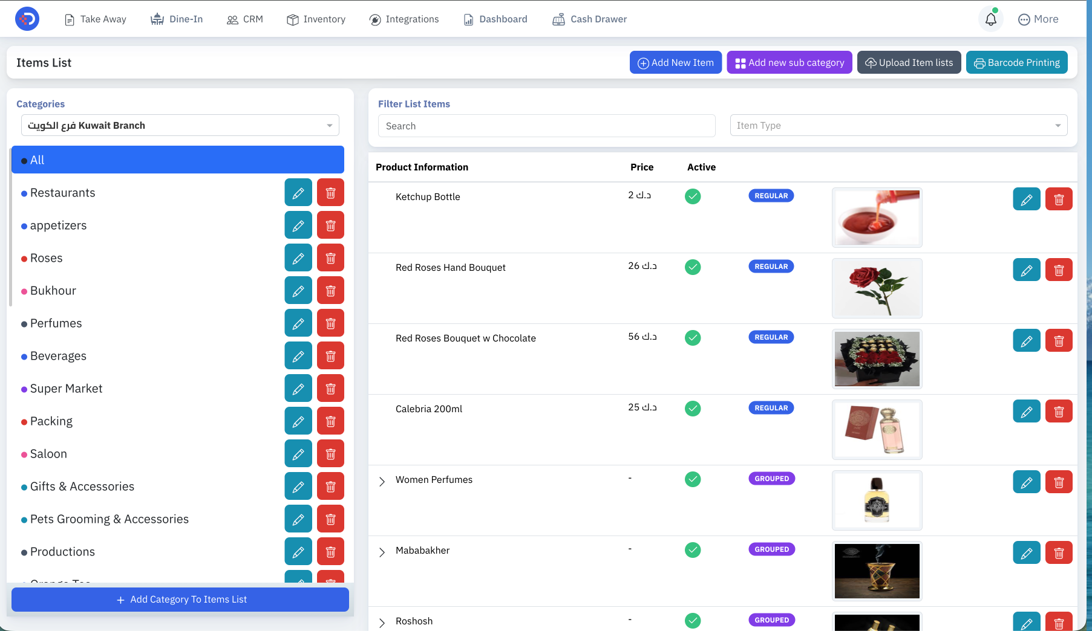
Task: Toggle active check for Women Perfumes
Action: click(693, 479)
